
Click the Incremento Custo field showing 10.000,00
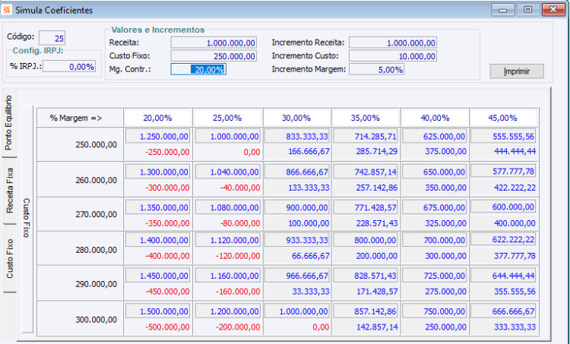[393, 56]
